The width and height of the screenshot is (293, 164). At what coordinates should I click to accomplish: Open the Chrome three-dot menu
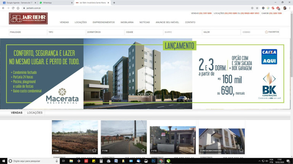point(290,8)
